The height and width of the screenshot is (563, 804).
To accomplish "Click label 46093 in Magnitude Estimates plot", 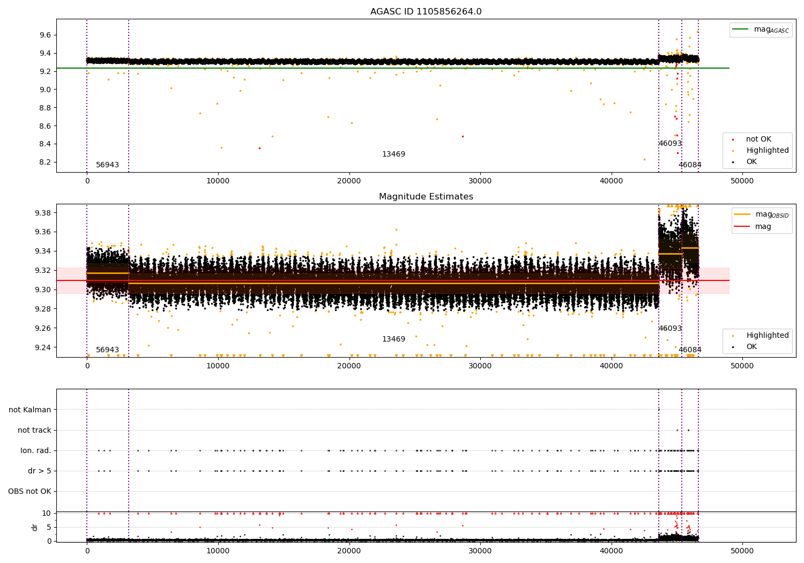I will (x=670, y=329).
